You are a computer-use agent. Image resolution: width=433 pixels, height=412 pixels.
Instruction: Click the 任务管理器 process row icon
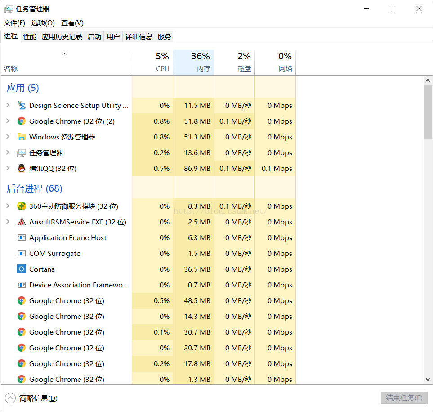(22, 152)
